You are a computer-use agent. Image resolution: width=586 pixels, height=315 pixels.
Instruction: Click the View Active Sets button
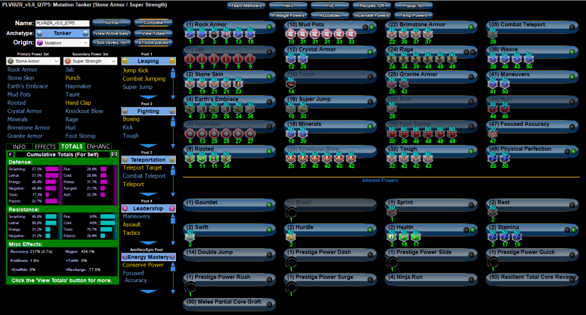pyautogui.click(x=111, y=33)
